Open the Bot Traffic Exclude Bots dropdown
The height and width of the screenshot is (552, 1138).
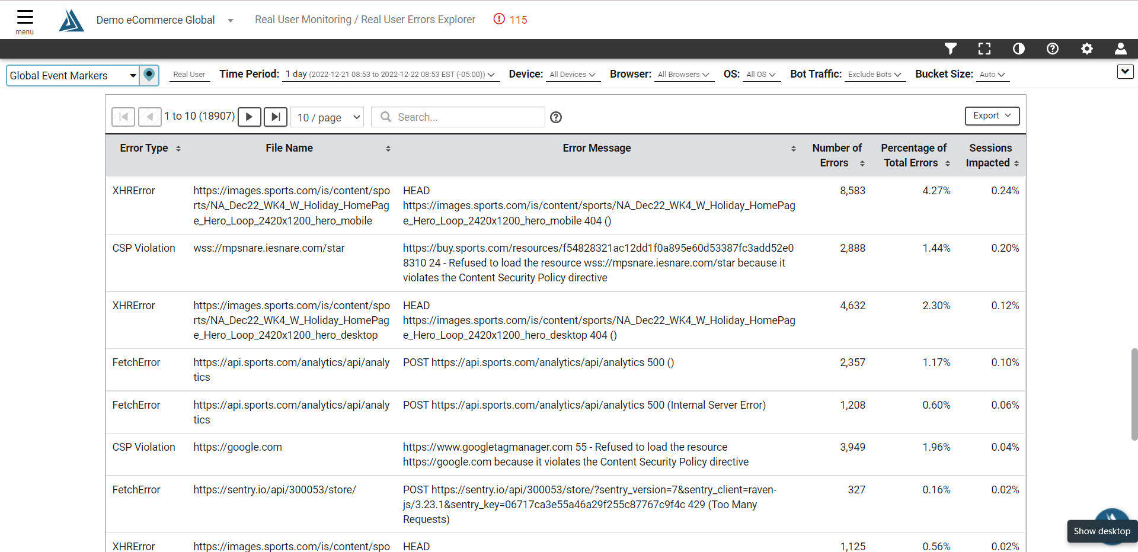point(875,75)
